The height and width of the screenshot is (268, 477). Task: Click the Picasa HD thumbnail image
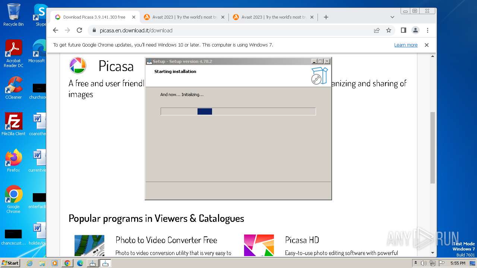(x=259, y=245)
